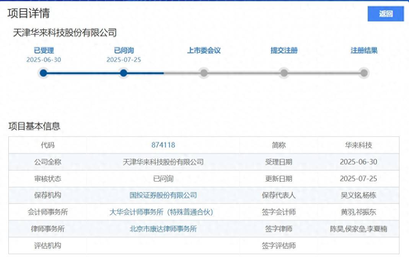Click the 会计师事务所 label cell
409x266 pixels.
(x=48, y=212)
